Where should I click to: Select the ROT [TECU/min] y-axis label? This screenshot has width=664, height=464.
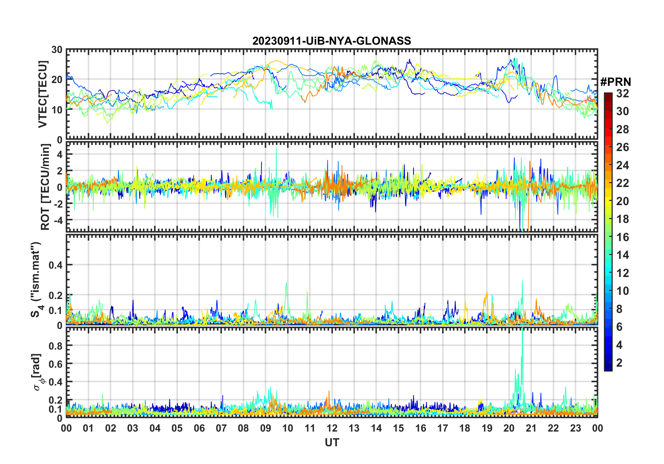point(45,187)
